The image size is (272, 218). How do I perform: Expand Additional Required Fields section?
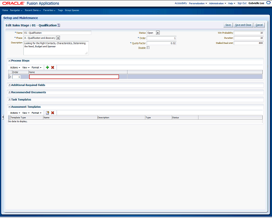pos(9,85)
